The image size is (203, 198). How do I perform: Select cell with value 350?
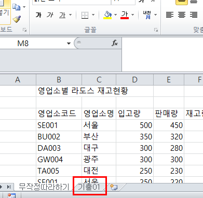134,136
